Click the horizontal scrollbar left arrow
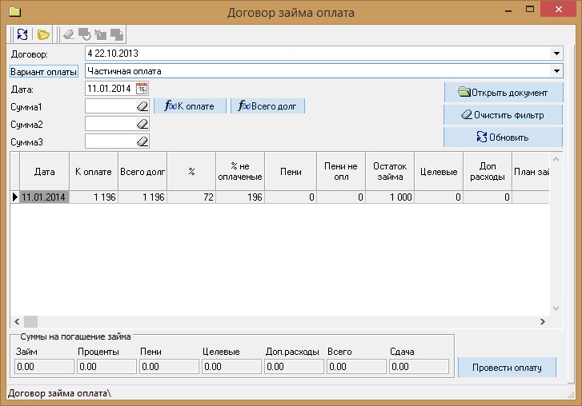The width and height of the screenshot is (582, 406). (17, 321)
